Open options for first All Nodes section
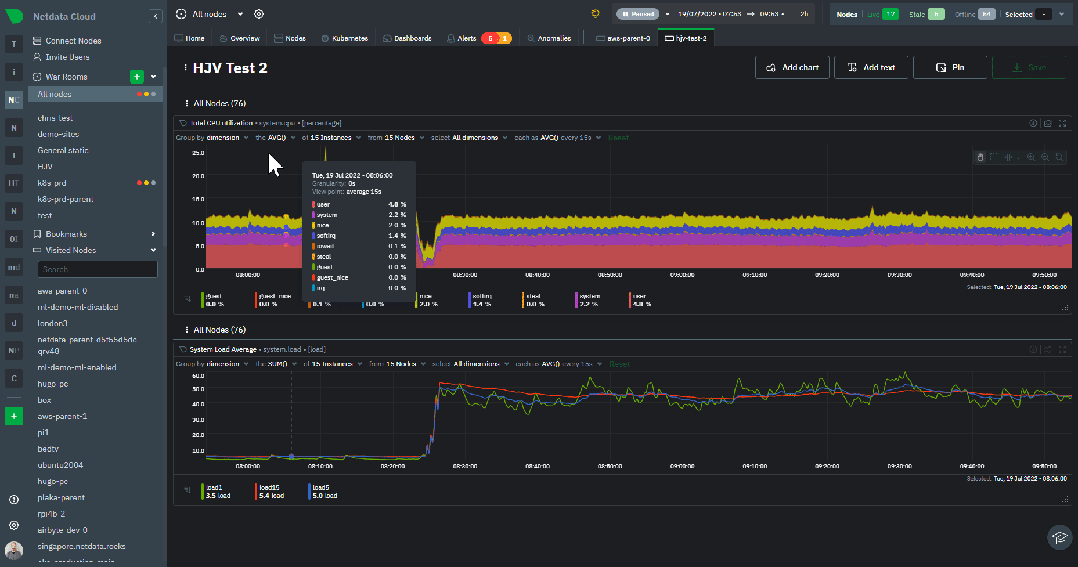Image resolution: width=1078 pixels, height=567 pixels. point(186,103)
